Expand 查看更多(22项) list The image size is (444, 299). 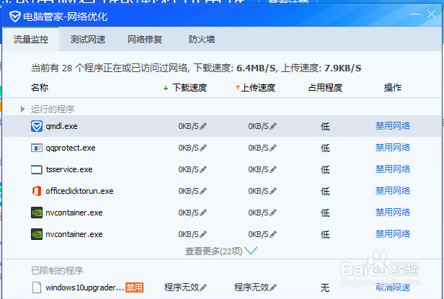point(221,251)
